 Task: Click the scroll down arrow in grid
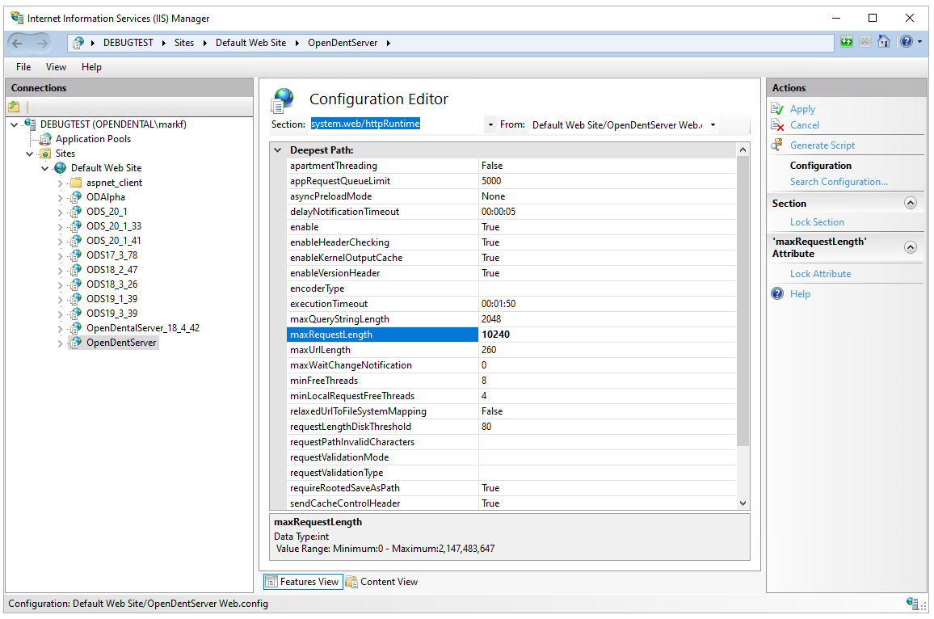[743, 503]
